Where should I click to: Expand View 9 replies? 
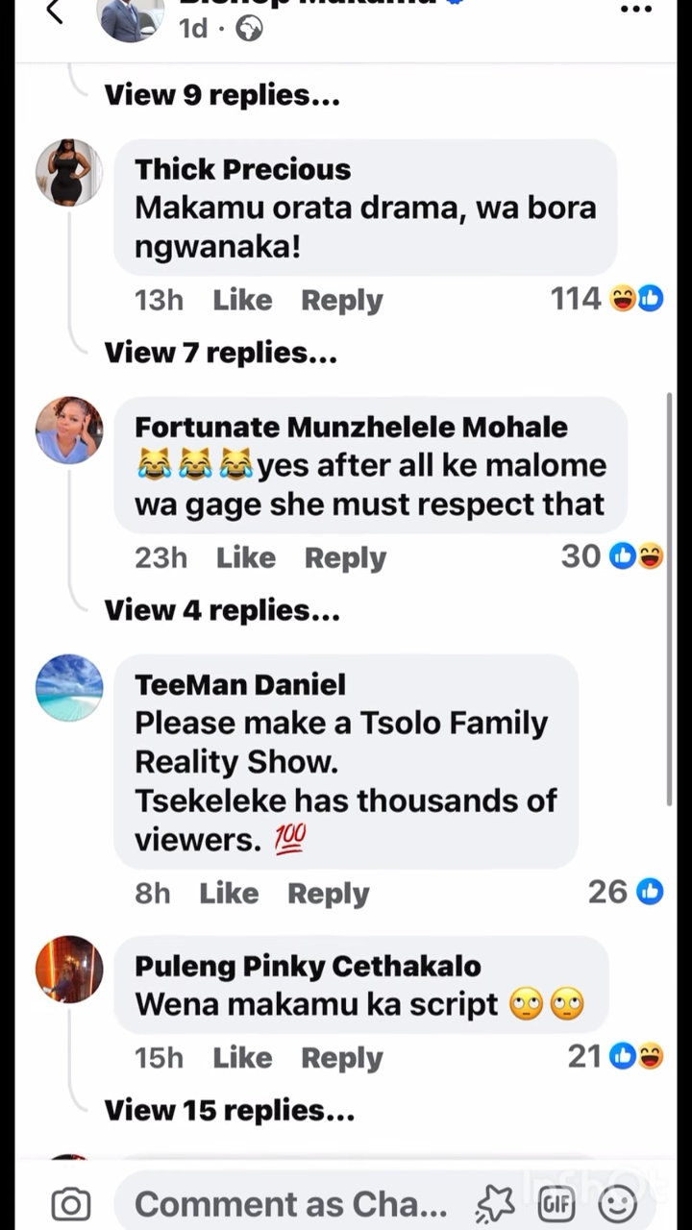click(x=222, y=95)
